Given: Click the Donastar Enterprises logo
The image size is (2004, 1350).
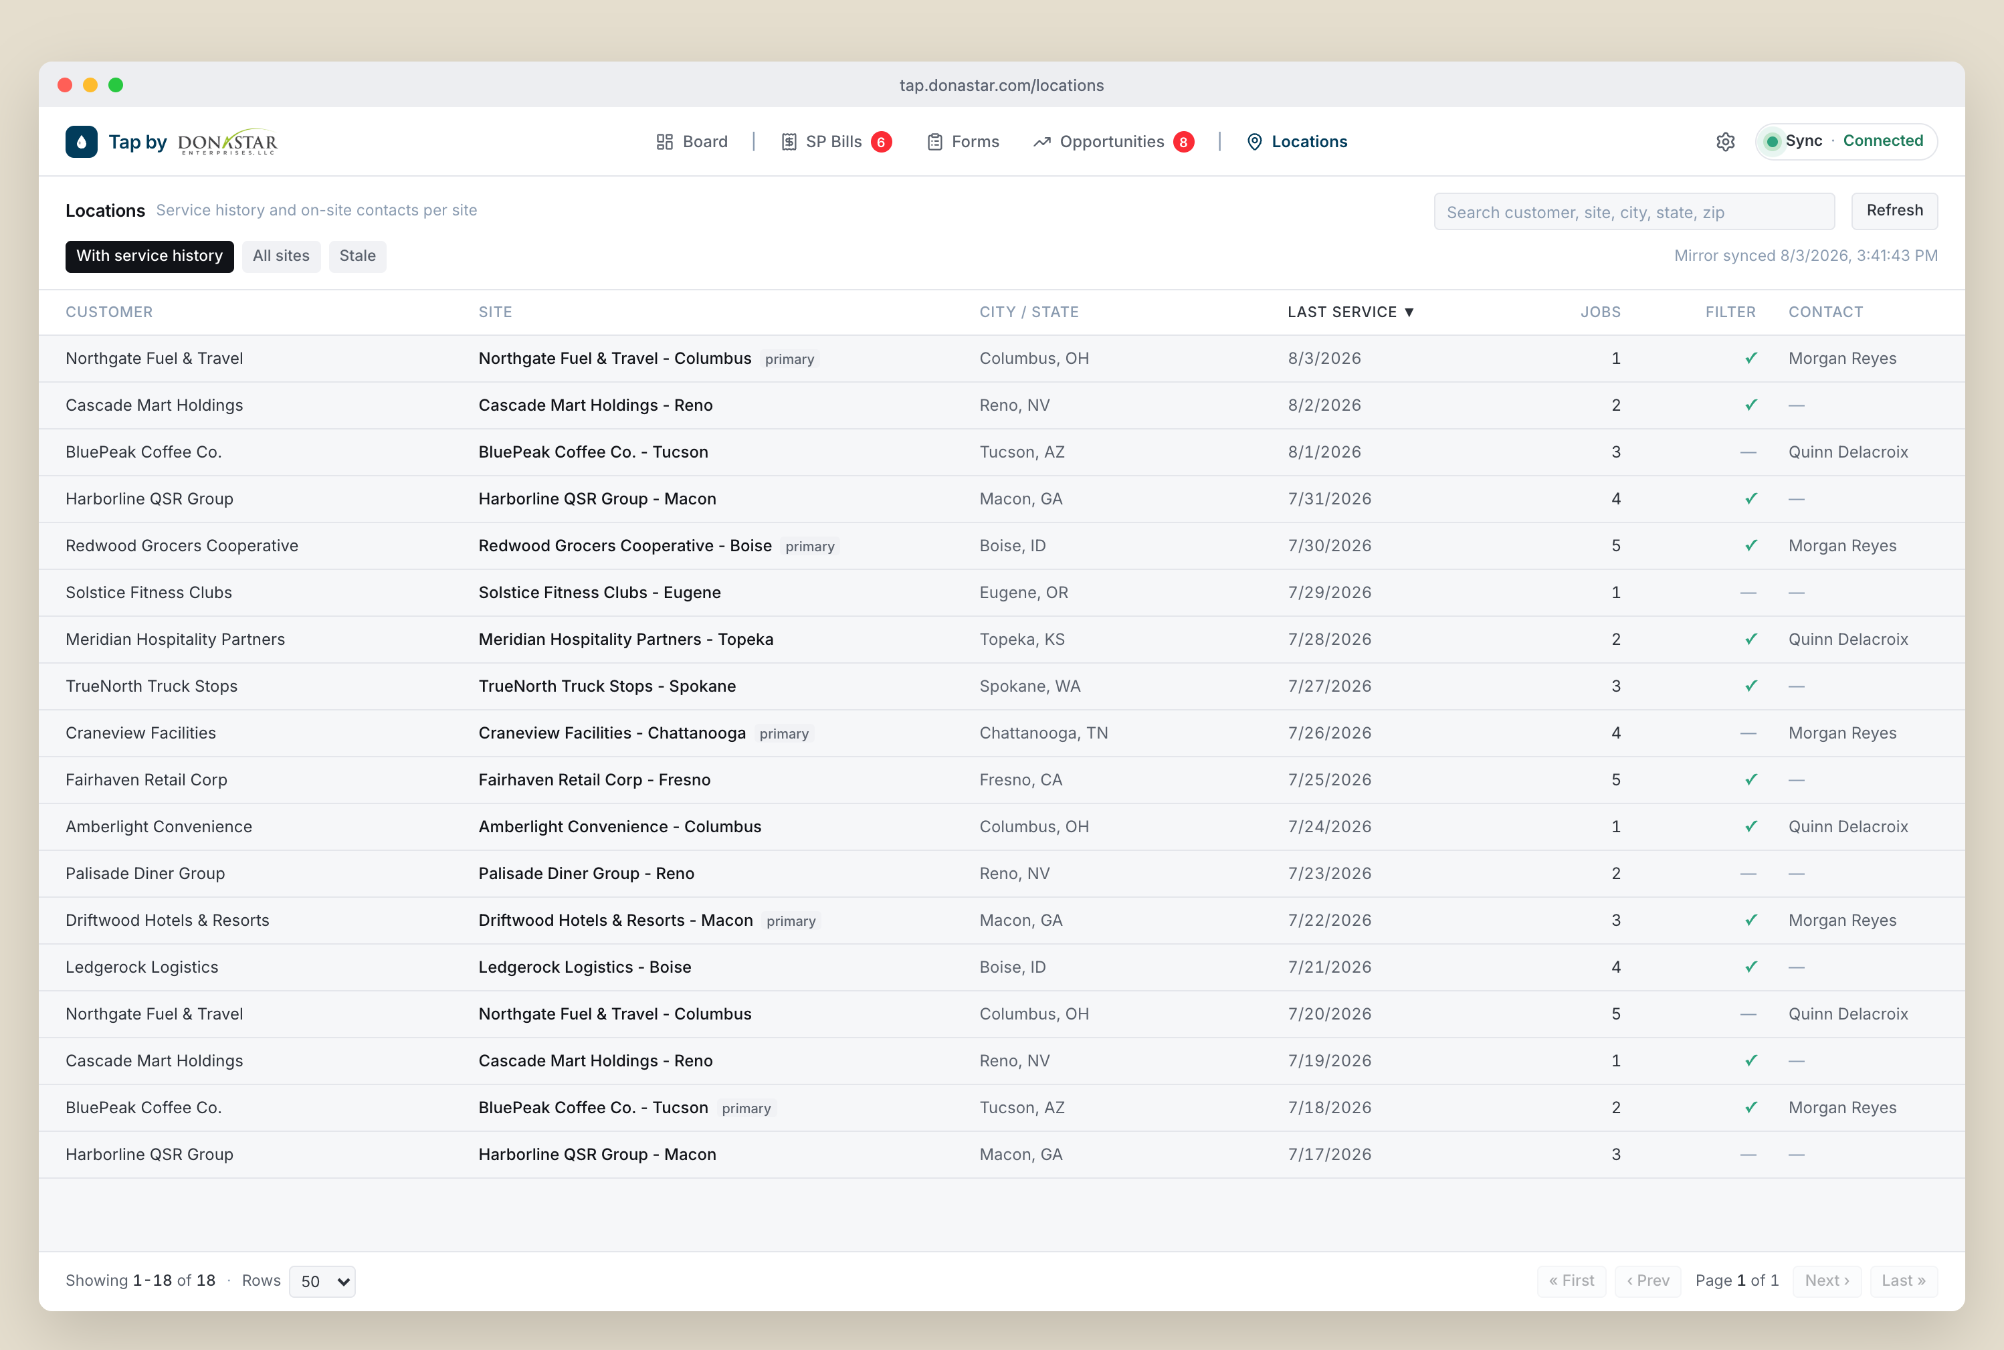Looking at the screenshot, I should click(x=227, y=141).
